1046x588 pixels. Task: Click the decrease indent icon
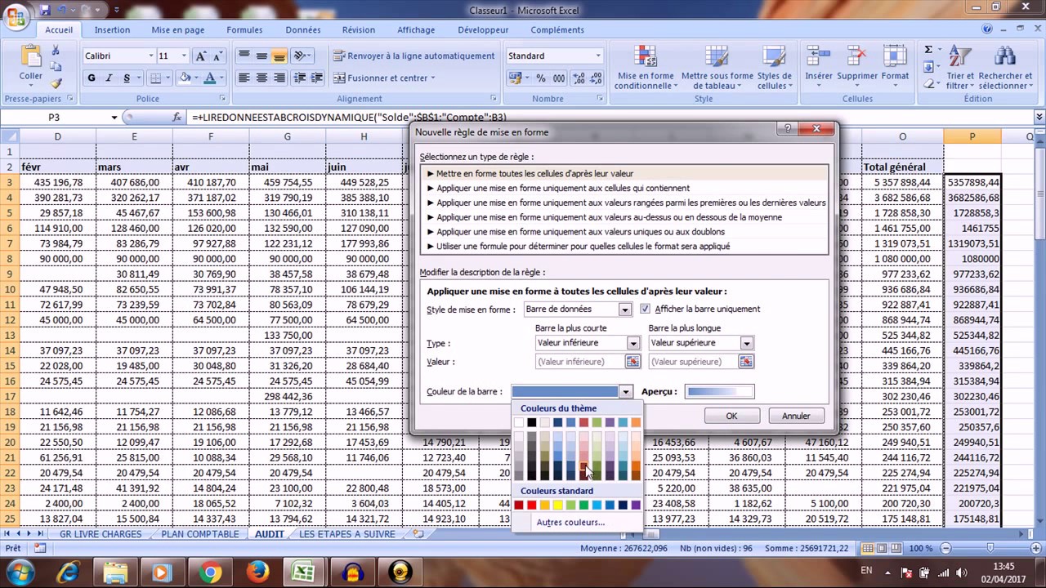click(x=299, y=78)
